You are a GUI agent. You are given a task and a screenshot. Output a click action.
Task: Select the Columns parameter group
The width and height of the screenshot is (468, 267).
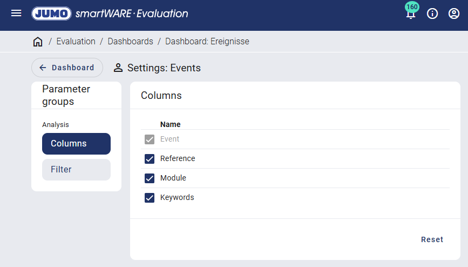tap(76, 144)
